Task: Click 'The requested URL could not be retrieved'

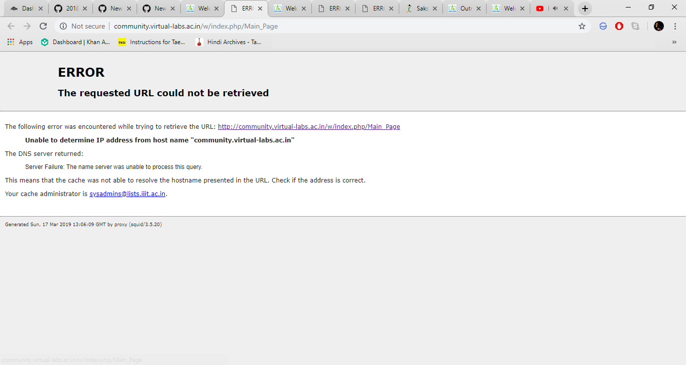Action: point(163,93)
